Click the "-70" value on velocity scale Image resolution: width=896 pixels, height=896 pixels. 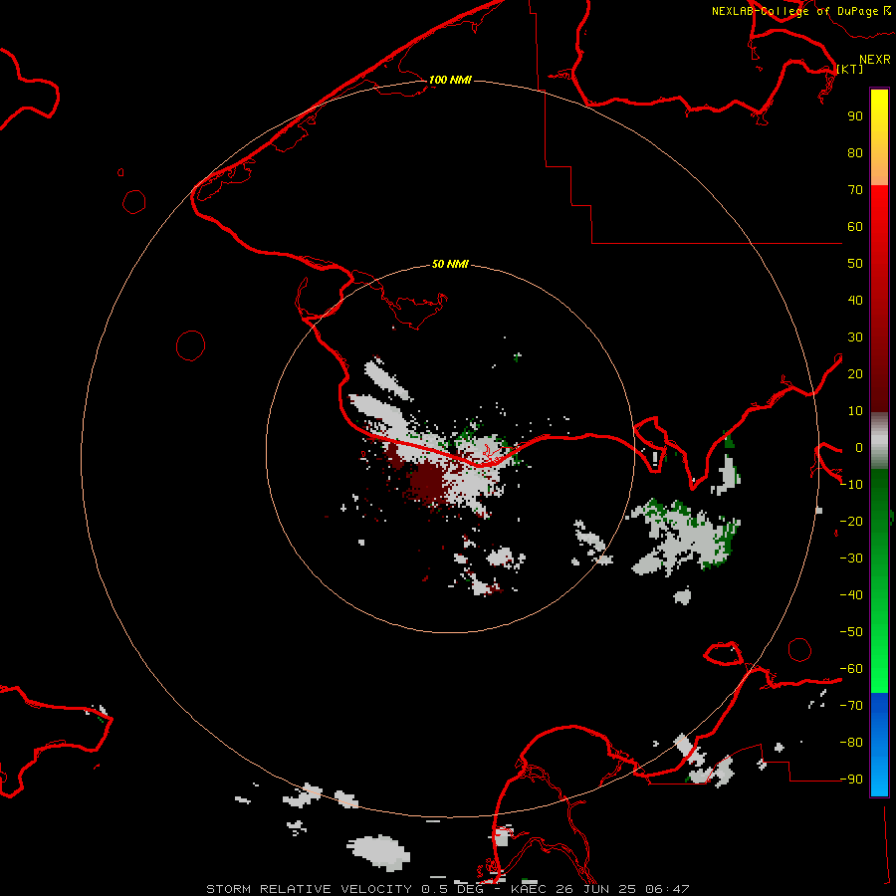point(851,706)
